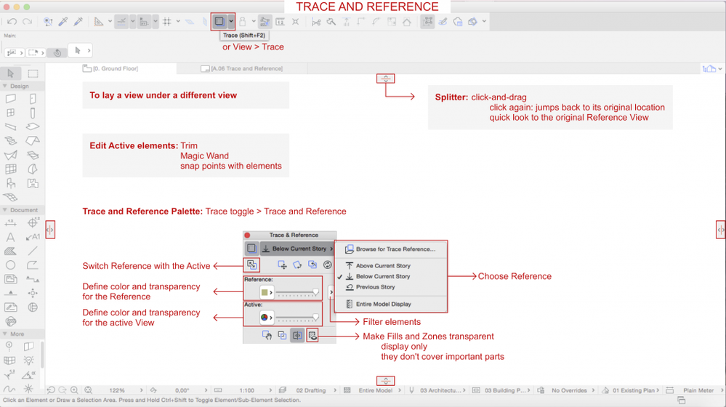Open the 01 Existing Plan renovation filter

635,390
